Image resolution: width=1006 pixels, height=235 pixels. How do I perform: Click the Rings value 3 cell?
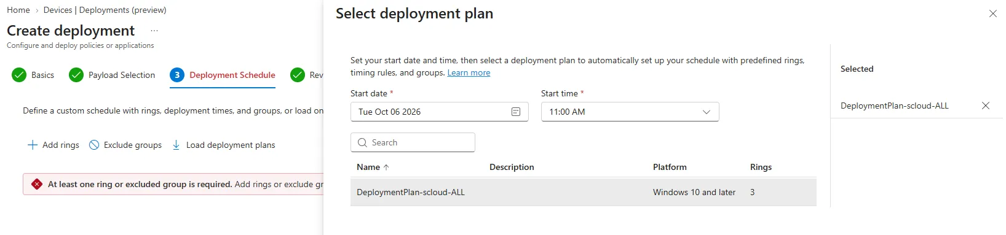point(752,192)
